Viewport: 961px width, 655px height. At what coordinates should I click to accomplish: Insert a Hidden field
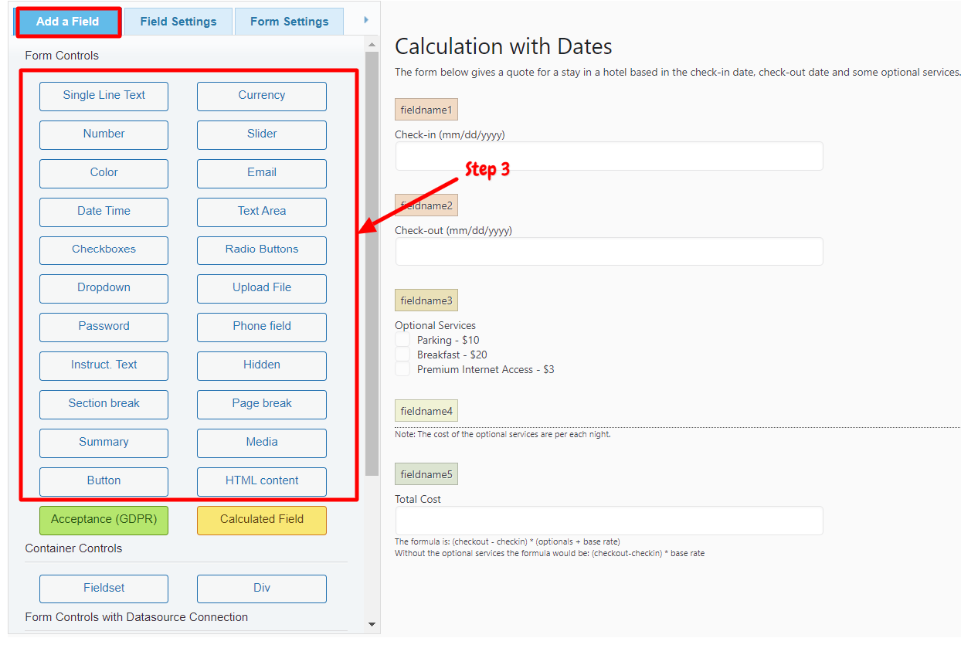click(x=262, y=365)
